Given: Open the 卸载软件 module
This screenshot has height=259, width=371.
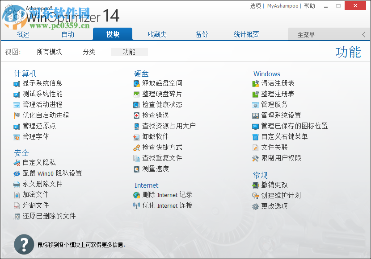Looking at the screenshot, I should tap(156, 136).
